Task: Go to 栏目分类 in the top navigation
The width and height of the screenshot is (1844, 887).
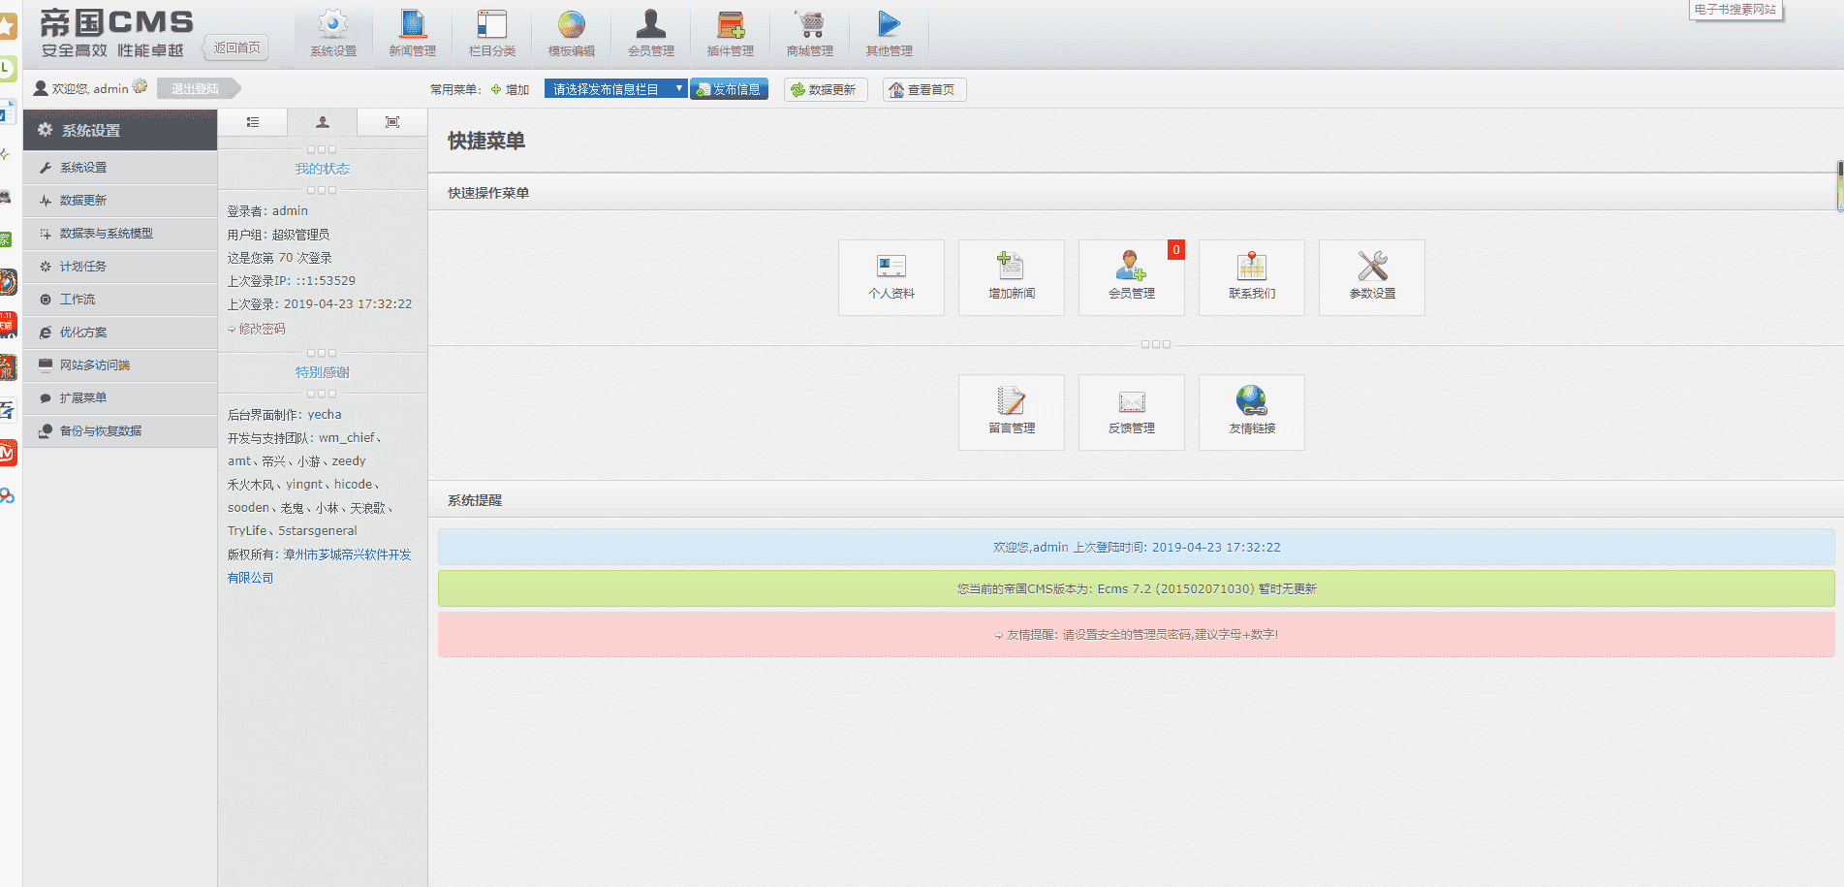Action: coord(492,34)
